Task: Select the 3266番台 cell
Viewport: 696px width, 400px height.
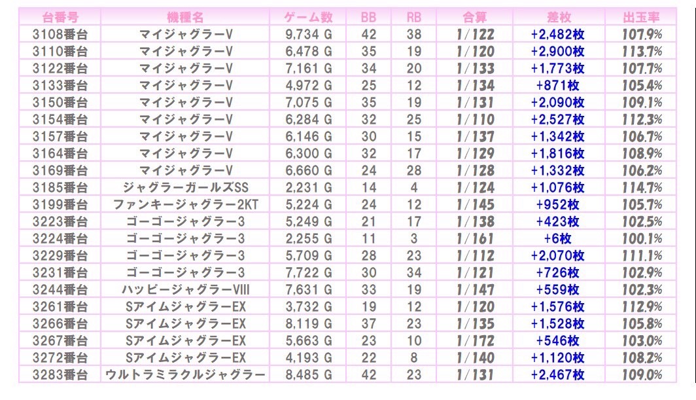Action: 60,323
